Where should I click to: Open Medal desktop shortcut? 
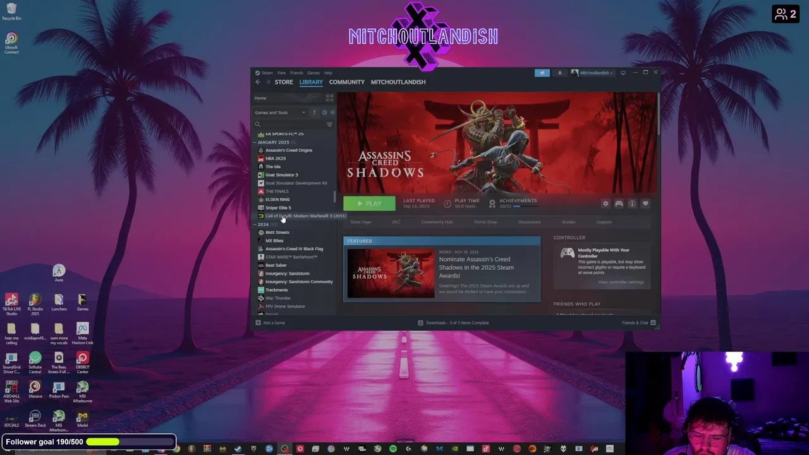(x=82, y=419)
